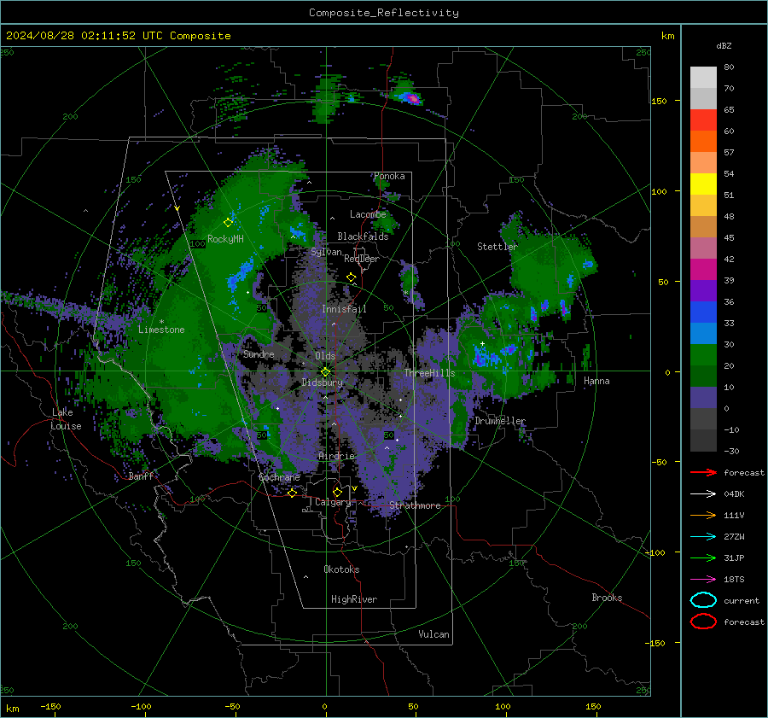Click the HighRiver city label
The image size is (768, 718).
pyautogui.click(x=354, y=599)
